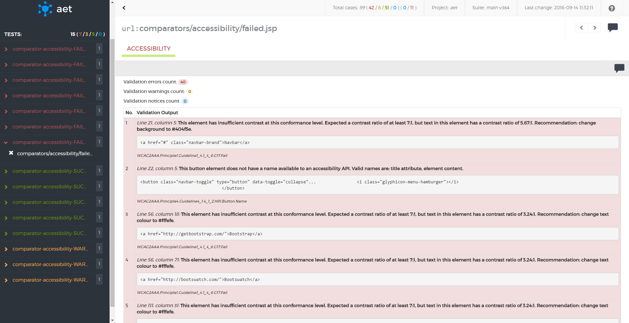Expand the first comparator-accessibility-FAIL test
The height and width of the screenshot is (323, 629).
point(49,49)
